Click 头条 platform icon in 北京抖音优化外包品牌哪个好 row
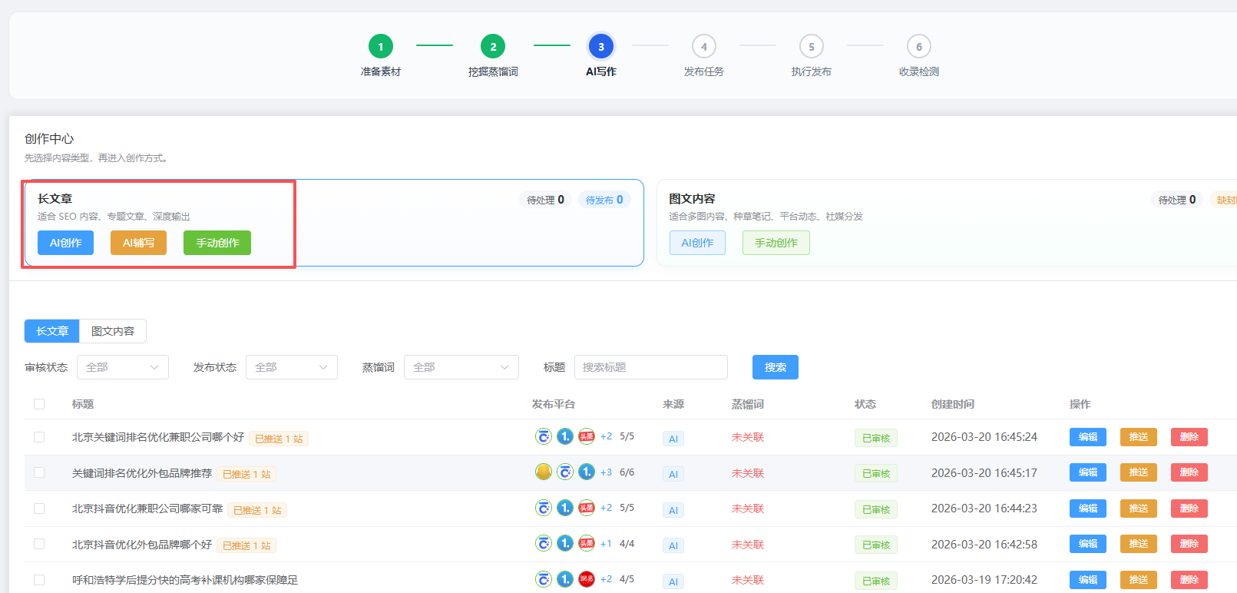The height and width of the screenshot is (593, 1237). point(587,543)
